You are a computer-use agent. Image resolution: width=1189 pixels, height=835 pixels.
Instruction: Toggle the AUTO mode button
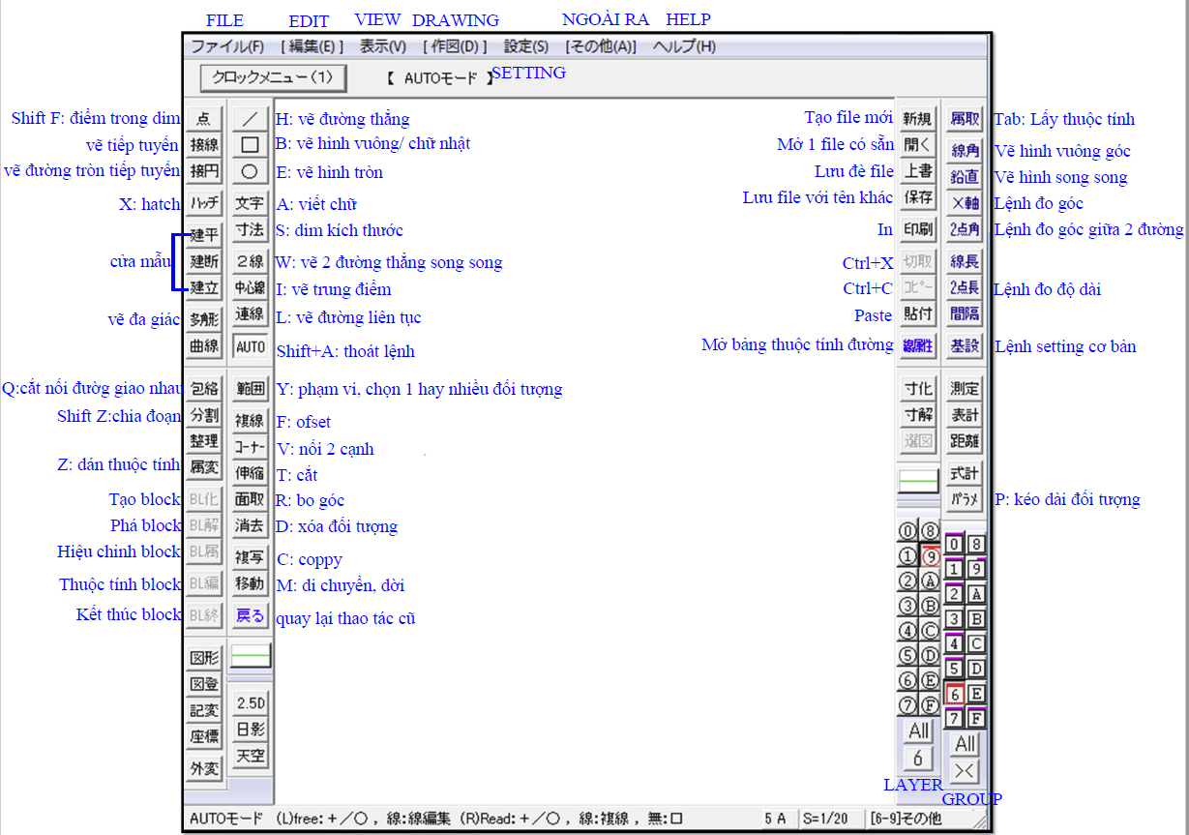tap(251, 345)
